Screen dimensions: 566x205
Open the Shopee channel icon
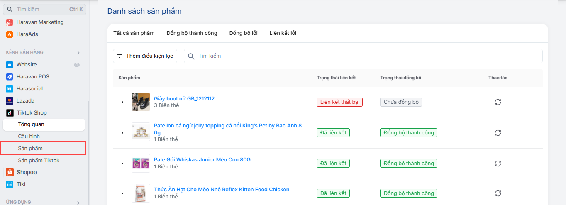(x=10, y=172)
